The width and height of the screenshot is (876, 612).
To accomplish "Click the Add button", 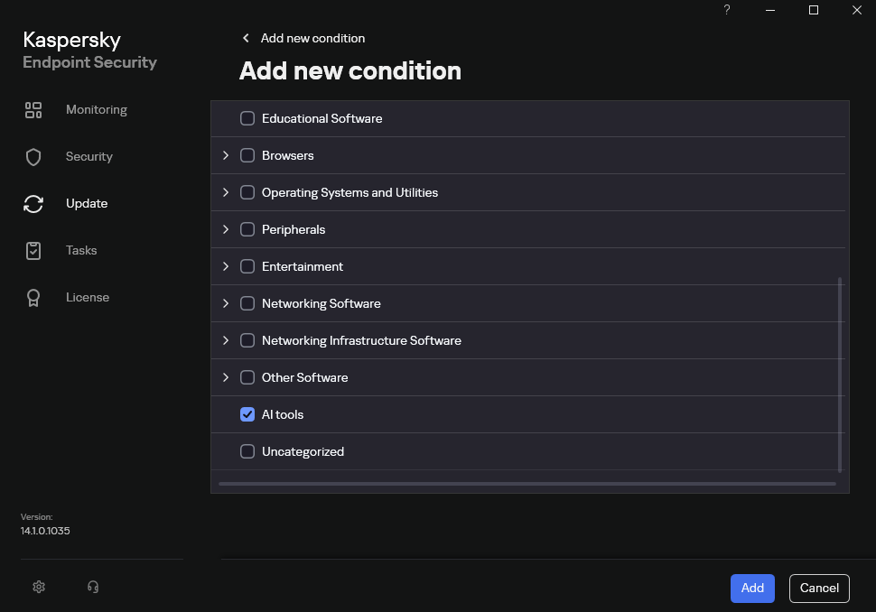I will click(752, 588).
